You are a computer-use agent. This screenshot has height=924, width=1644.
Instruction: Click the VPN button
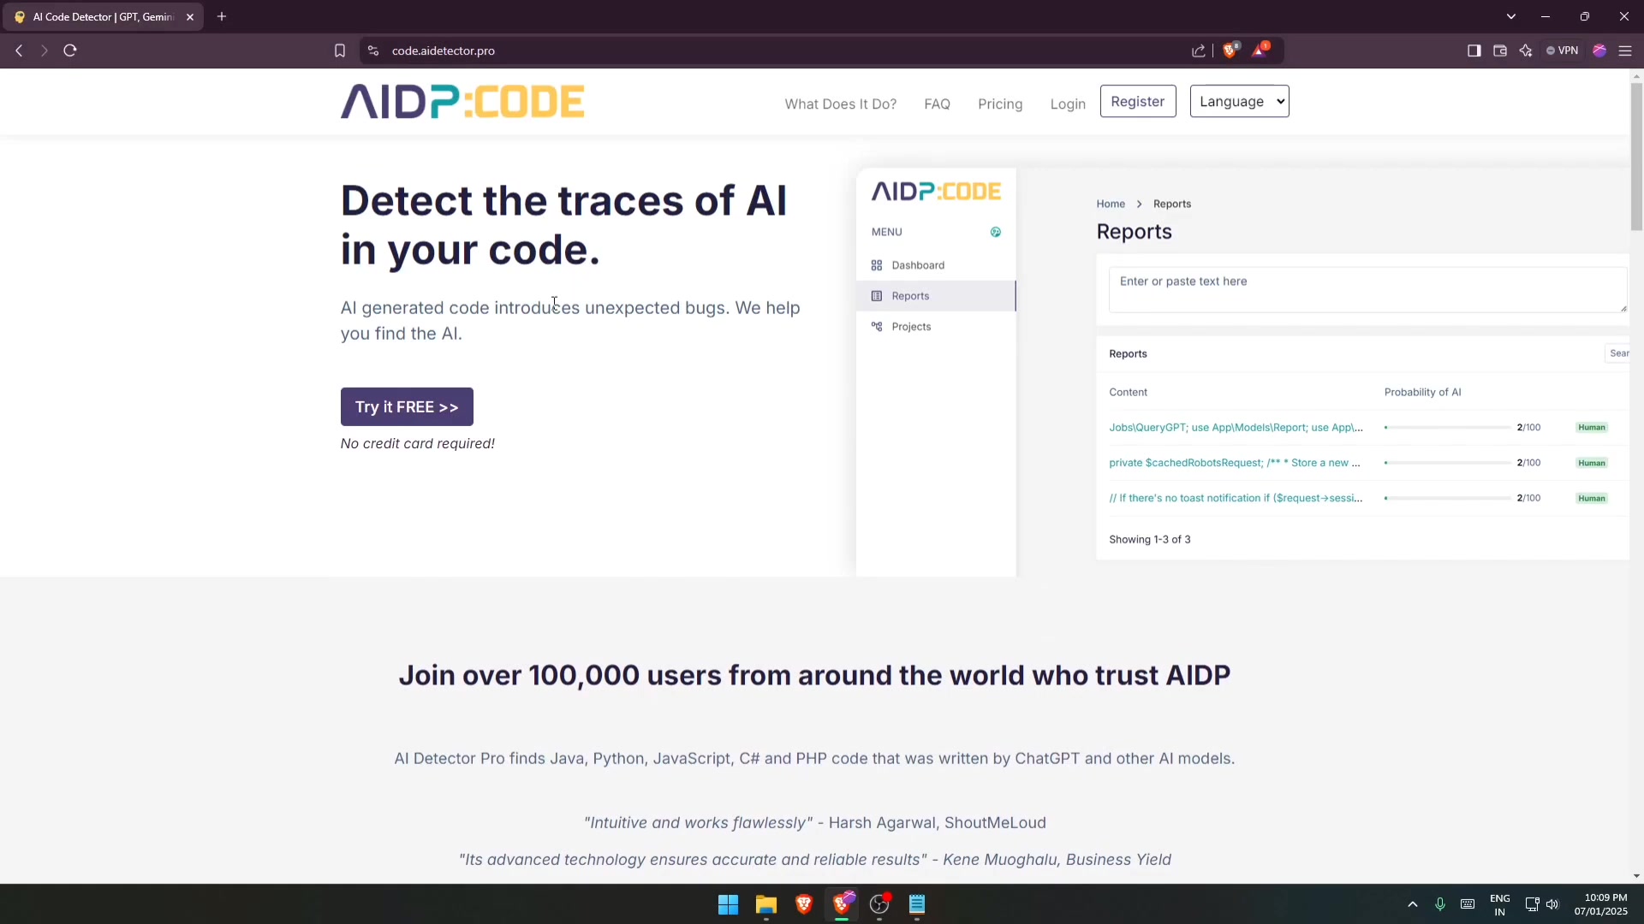click(x=1563, y=50)
